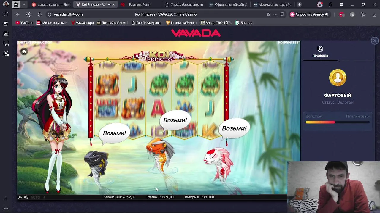The image size is (380, 213).
Task: Open the bookmarks collections icon in title bar
Action: coord(330,4)
